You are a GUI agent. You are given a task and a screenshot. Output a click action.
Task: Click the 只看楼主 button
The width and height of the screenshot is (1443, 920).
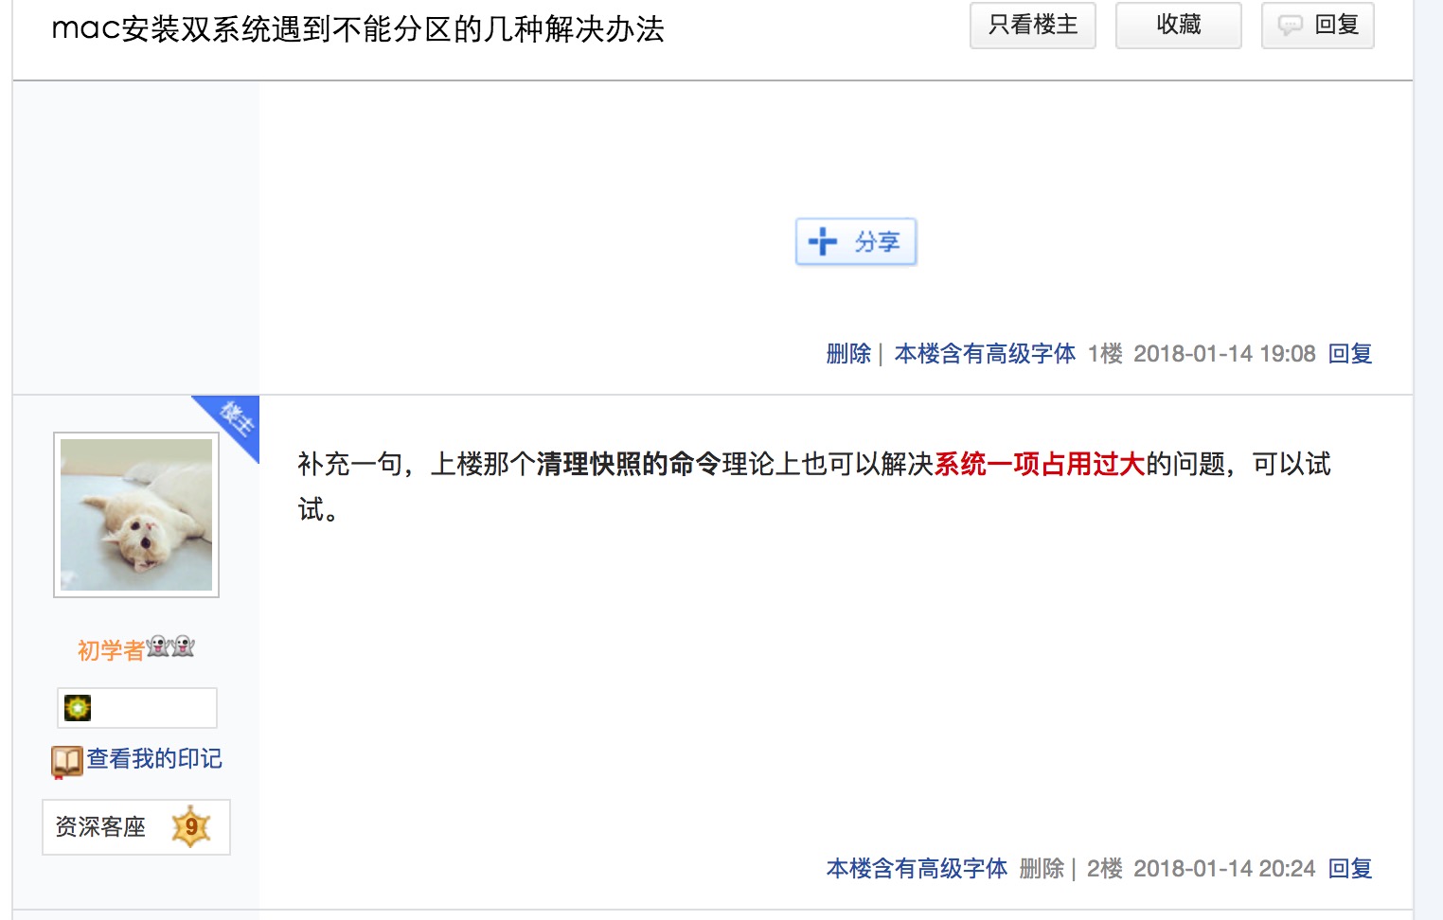[1032, 26]
